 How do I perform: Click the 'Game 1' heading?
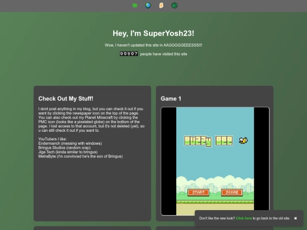click(x=171, y=99)
